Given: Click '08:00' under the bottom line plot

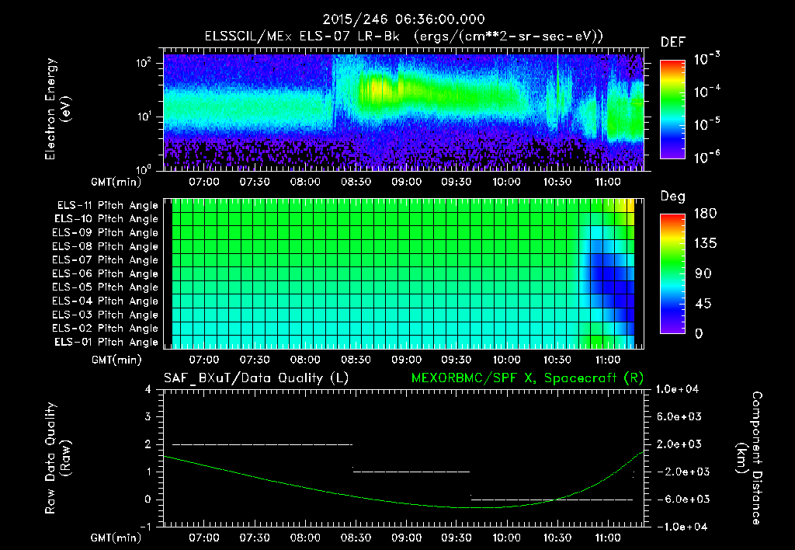Looking at the screenshot, I should click(304, 538).
